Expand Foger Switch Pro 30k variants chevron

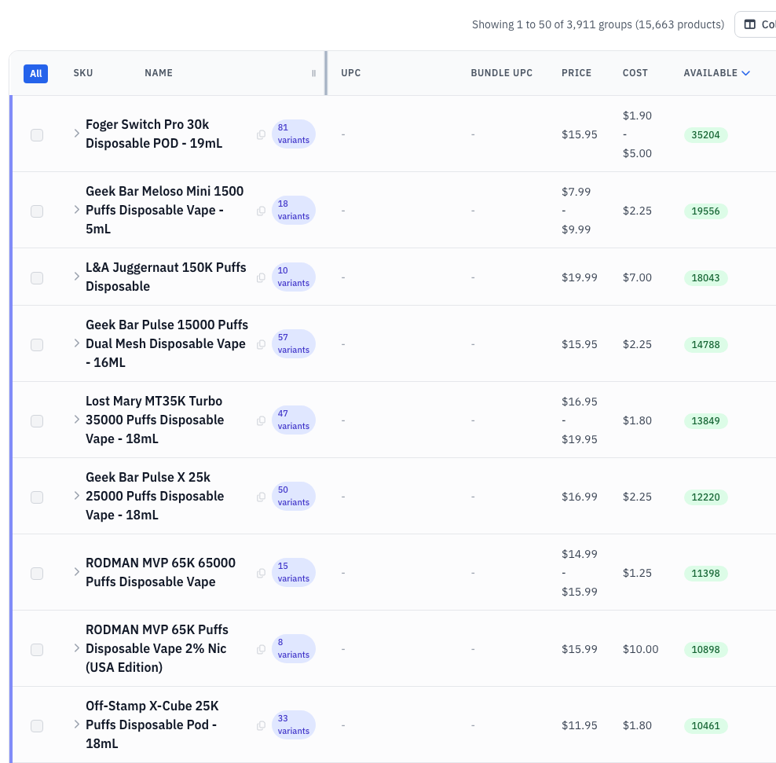coord(77,133)
